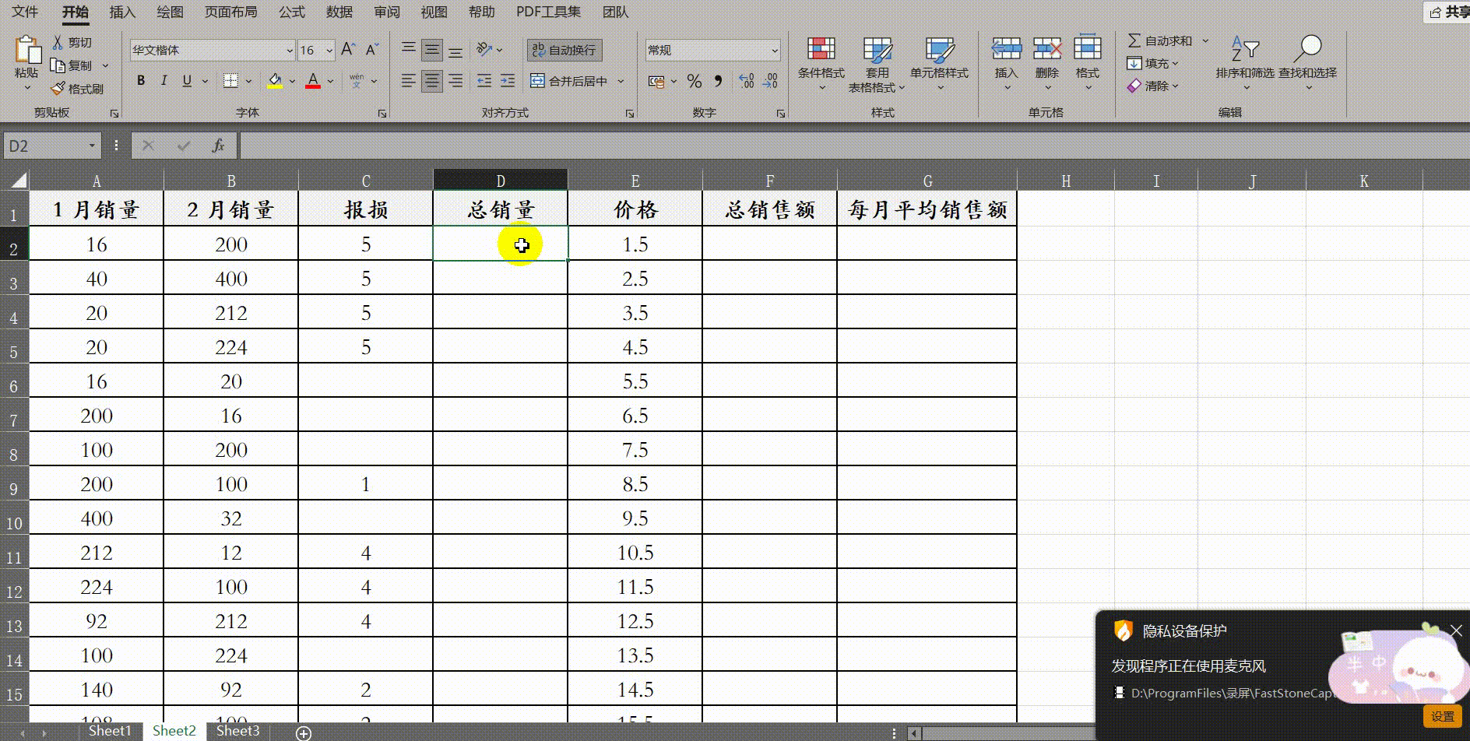Image resolution: width=1470 pixels, height=741 pixels.
Task: Apply yellow fill color swatch
Action: click(275, 81)
